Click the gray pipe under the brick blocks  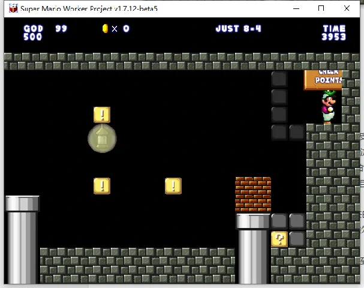click(x=253, y=248)
